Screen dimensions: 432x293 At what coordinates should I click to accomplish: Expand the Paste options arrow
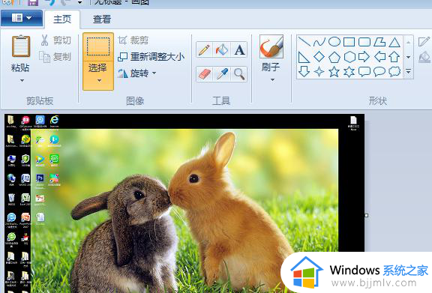point(22,80)
